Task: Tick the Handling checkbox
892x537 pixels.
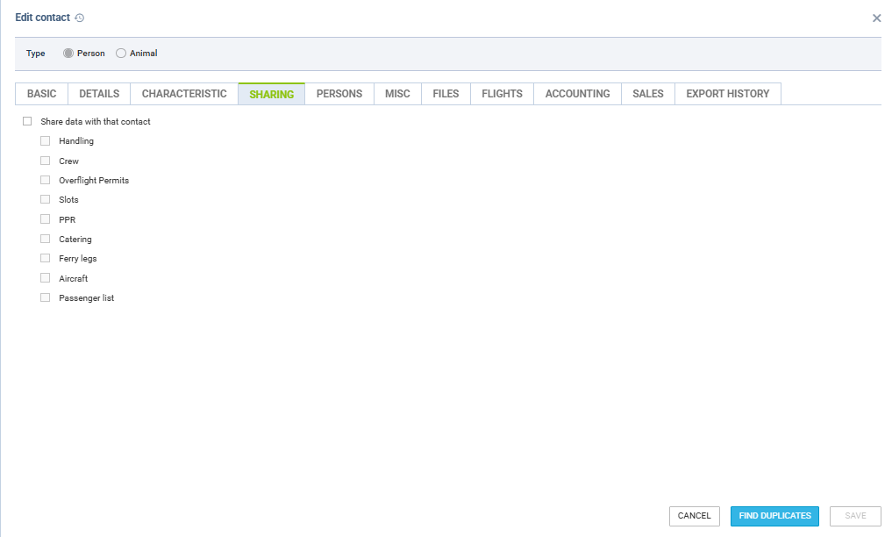Action: (x=45, y=140)
